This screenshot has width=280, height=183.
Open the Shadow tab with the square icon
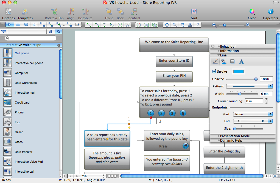(232, 61)
